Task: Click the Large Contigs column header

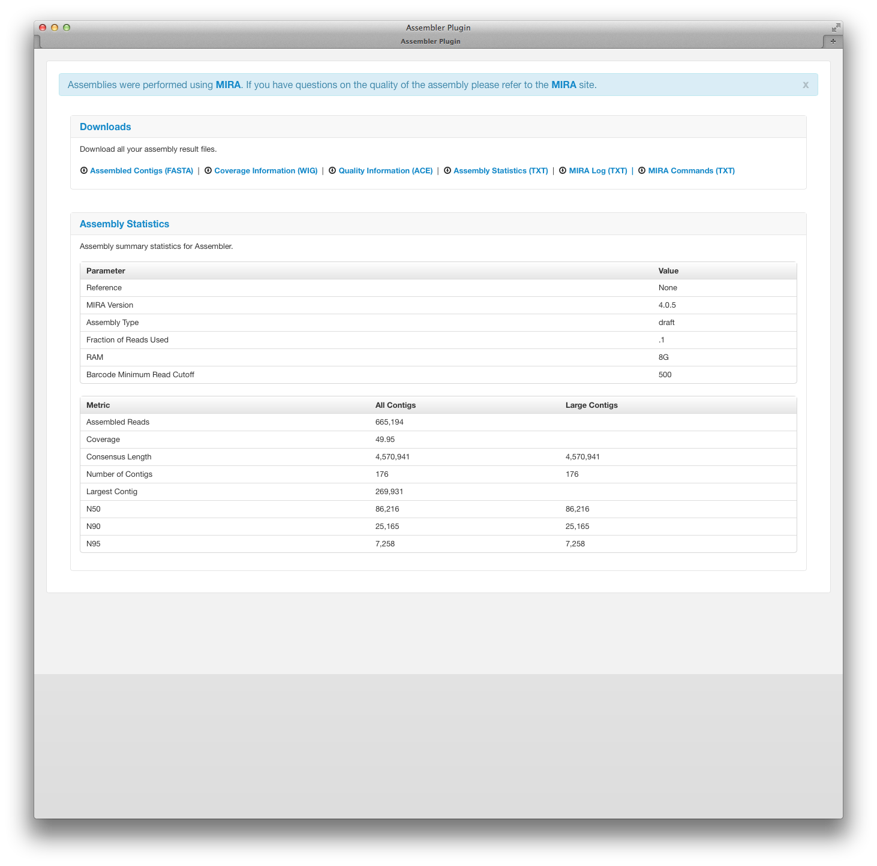Action: 591,405
